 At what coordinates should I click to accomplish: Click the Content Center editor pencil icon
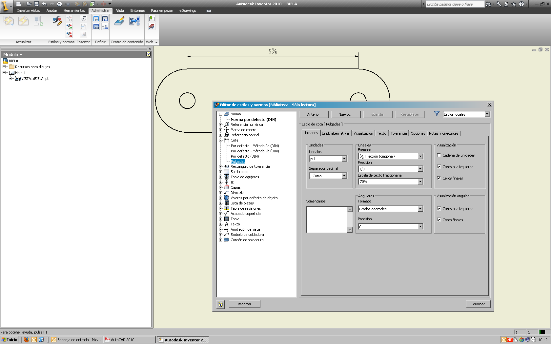coord(119,21)
